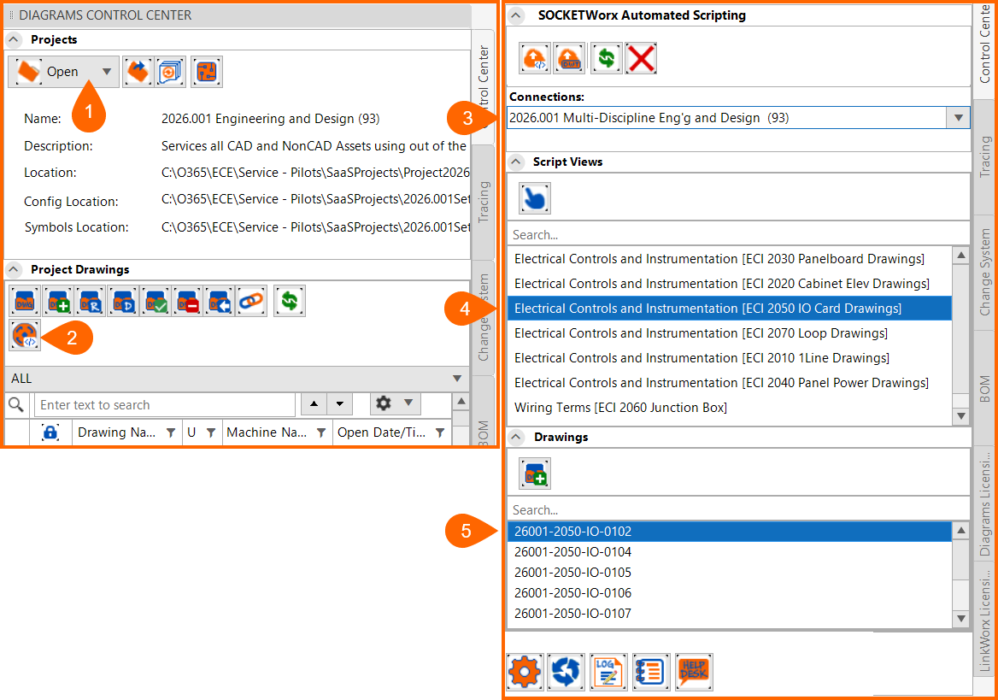The image size is (998, 700).
Task: Filter the Machine Name column
Action: pyautogui.click(x=321, y=432)
